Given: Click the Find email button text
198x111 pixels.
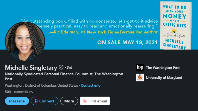Looking at the screenshot, I should 97,101.
